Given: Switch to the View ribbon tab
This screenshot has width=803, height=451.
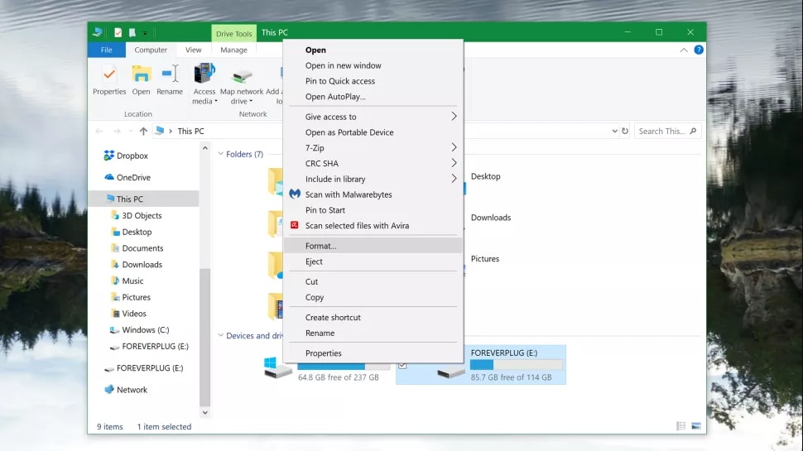Looking at the screenshot, I should 193,50.
